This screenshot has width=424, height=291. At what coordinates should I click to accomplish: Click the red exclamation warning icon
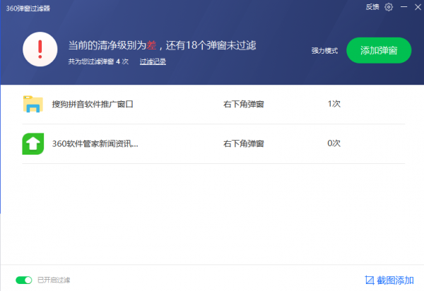tap(40, 49)
